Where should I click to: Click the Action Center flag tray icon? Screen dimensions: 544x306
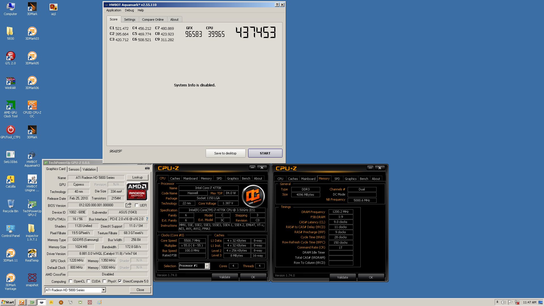(510, 302)
